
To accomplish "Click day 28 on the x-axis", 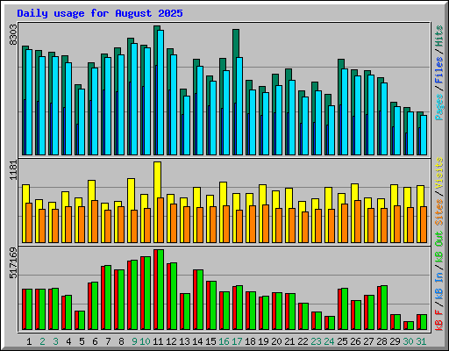I will click(381, 341).
